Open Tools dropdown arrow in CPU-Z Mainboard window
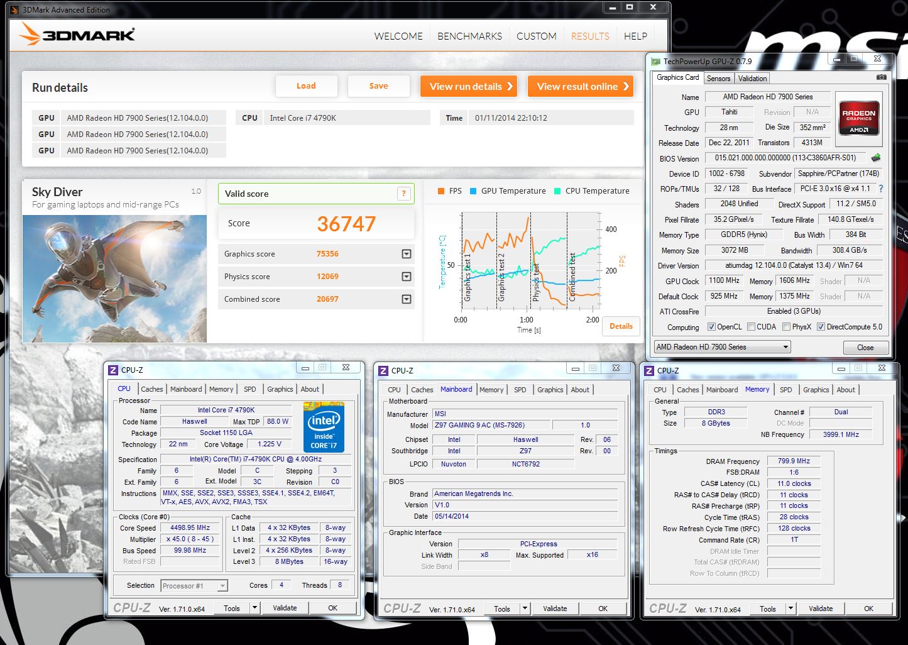The width and height of the screenshot is (908, 645). [525, 609]
